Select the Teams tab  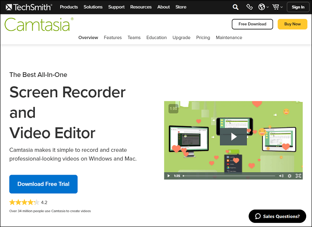click(x=134, y=37)
